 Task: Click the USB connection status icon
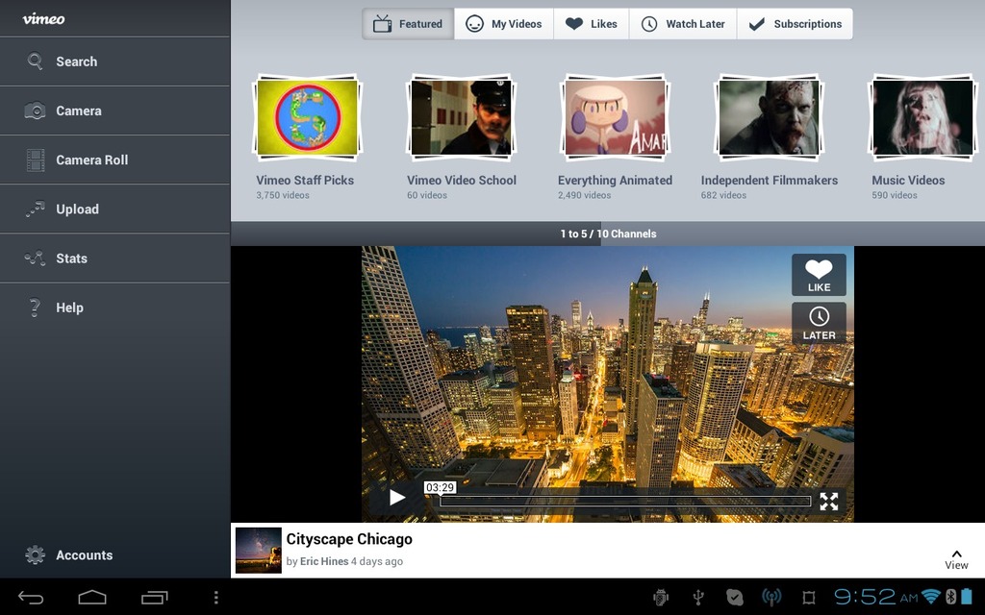pyautogui.click(x=698, y=597)
